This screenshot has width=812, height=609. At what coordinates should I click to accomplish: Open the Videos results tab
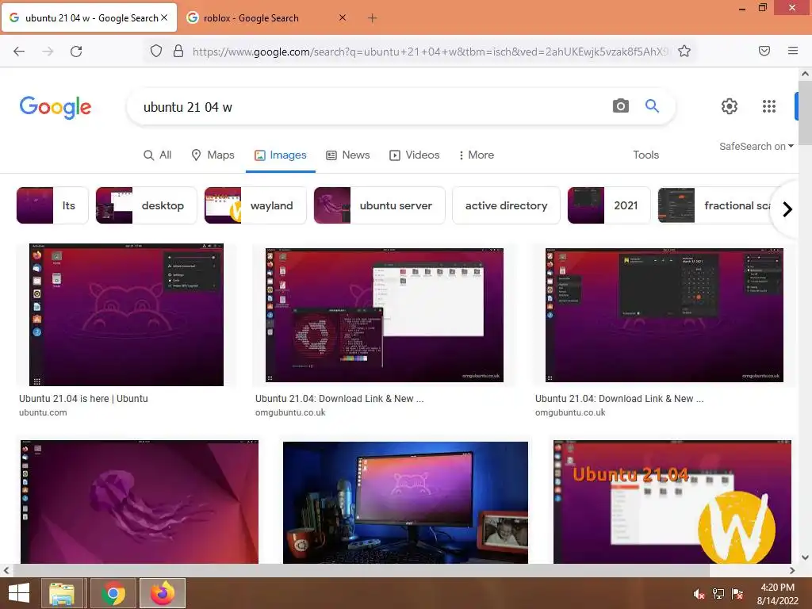point(414,155)
